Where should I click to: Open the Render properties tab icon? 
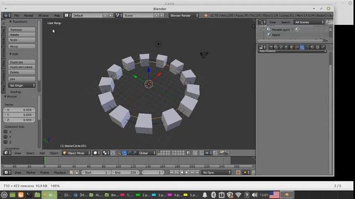[x=271, y=47]
